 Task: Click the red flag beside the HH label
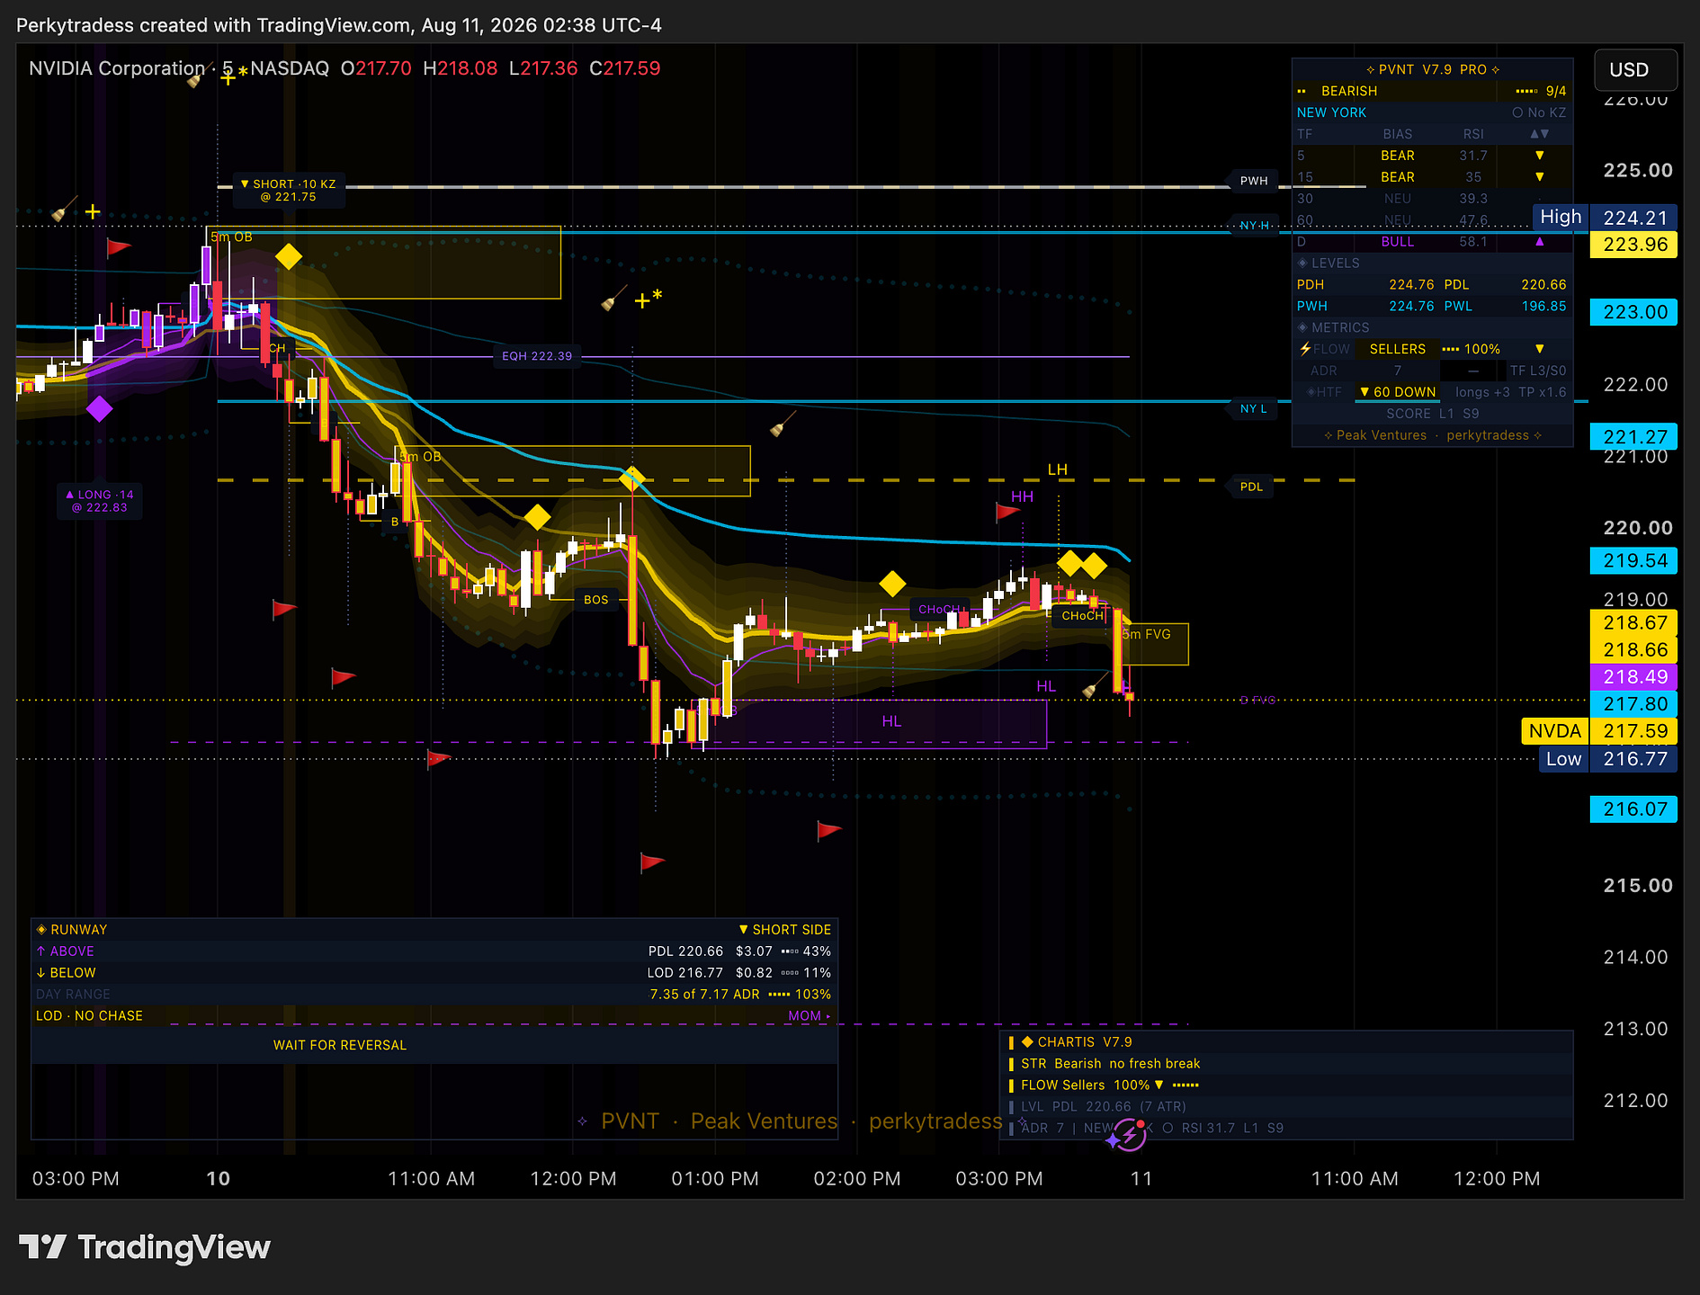coord(1007,512)
